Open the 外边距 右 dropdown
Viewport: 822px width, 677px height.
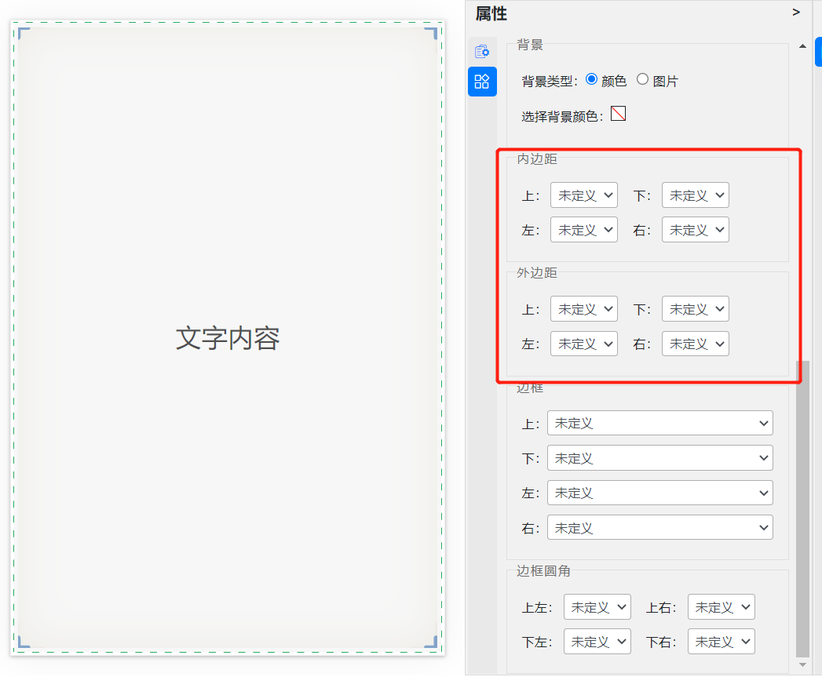(695, 344)
